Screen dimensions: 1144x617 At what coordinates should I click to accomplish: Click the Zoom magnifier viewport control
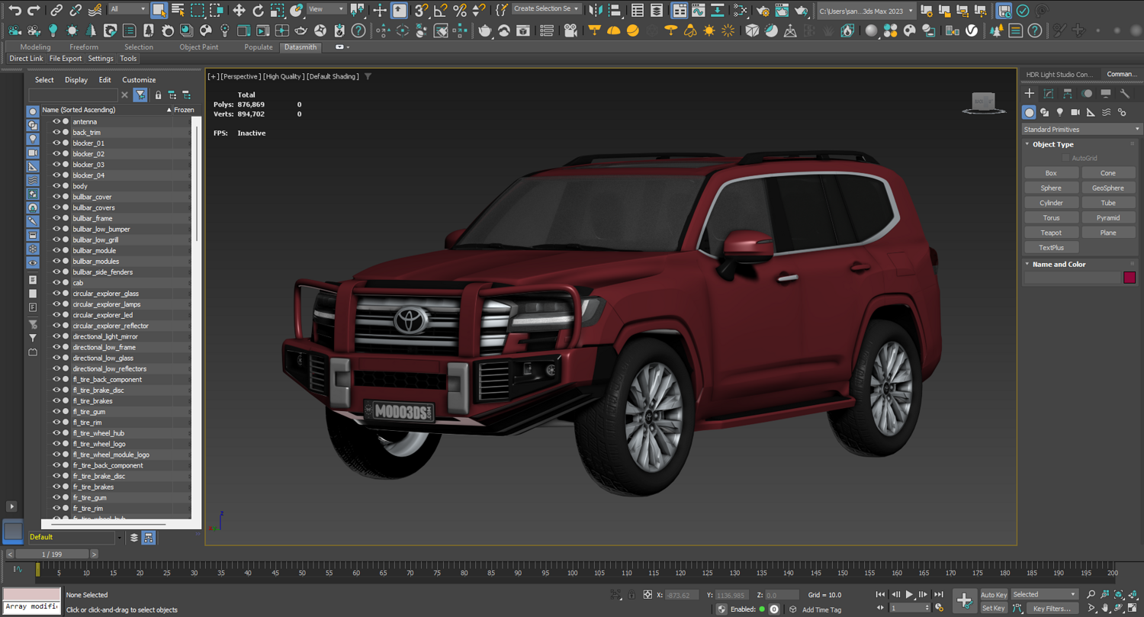[x=1091, y=594]
